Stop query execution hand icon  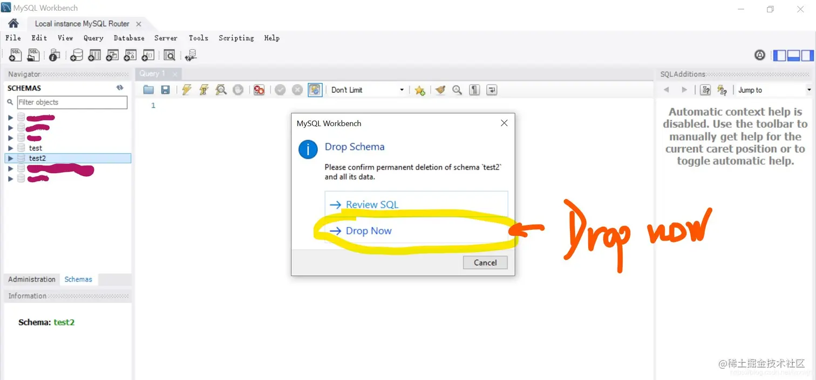pos(238,90)
